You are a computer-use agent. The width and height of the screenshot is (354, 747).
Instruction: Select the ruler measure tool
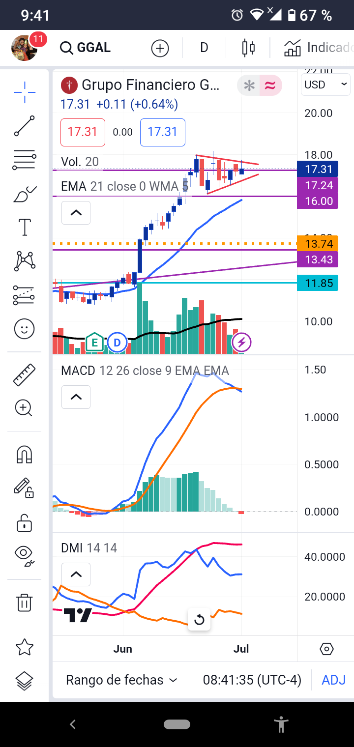pos(24,374)
